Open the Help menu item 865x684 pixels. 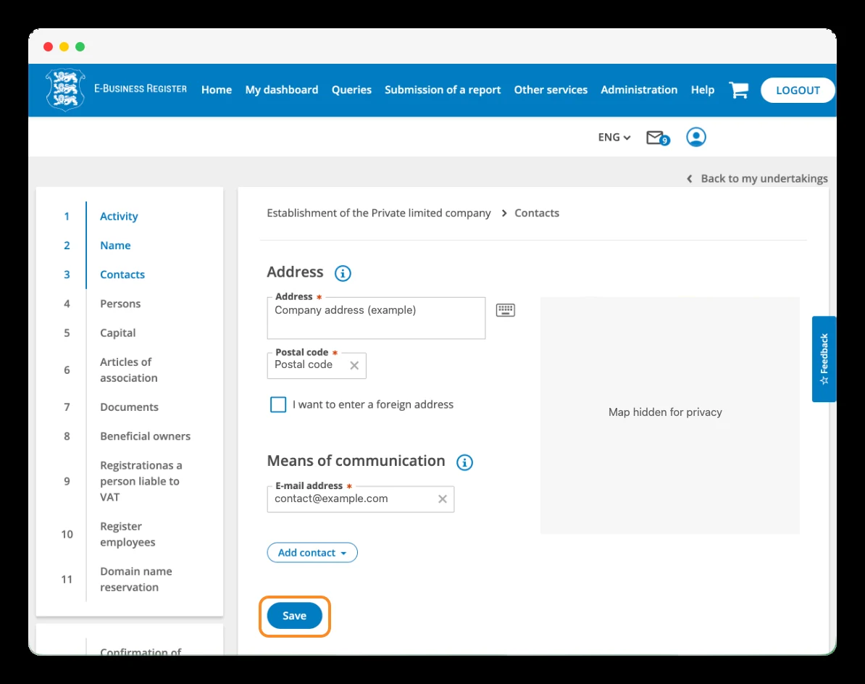pyautogui.click(x=702, y=90)
